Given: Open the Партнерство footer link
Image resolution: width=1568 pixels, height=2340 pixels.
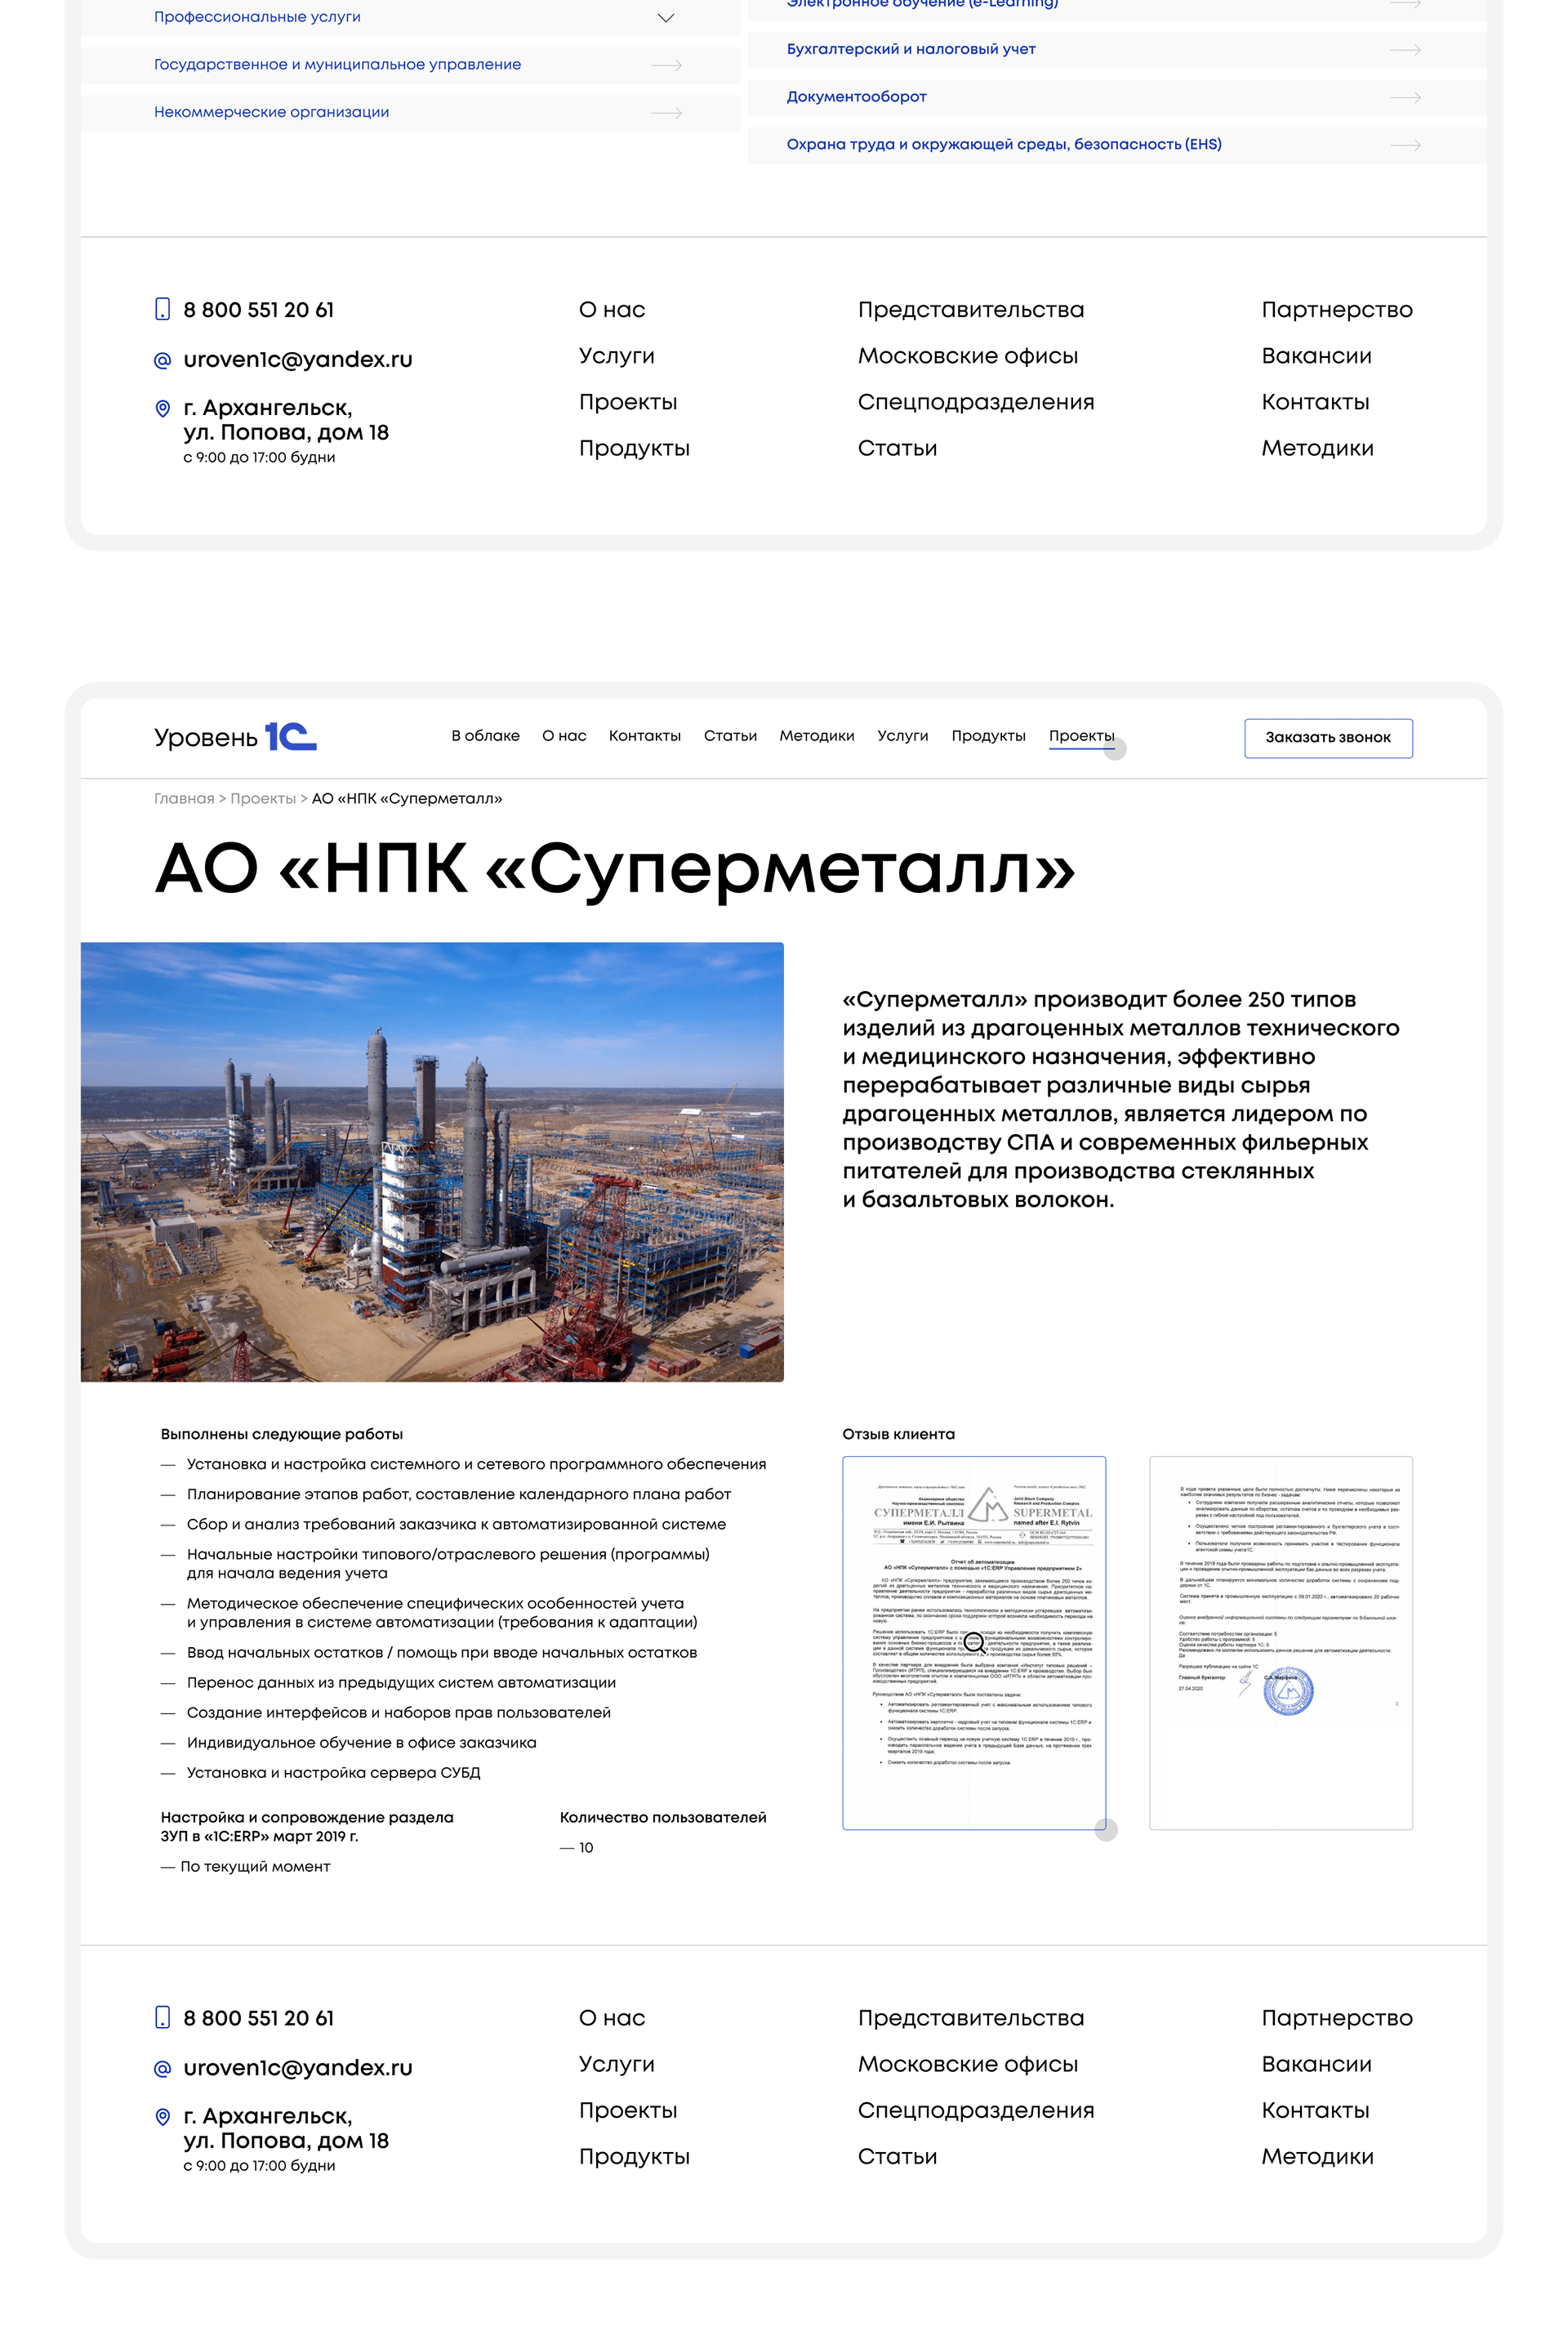Looking at the screenshot, I should click(x=1337, y=310).
